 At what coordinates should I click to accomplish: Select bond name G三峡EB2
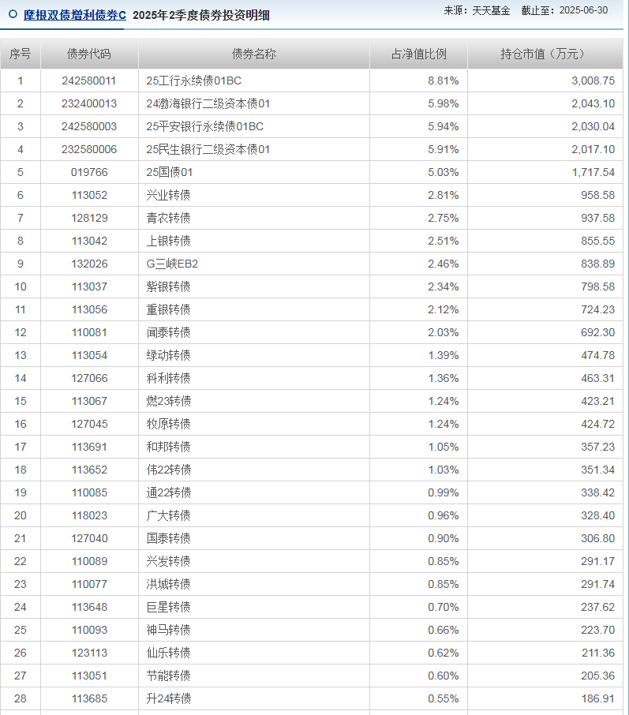[172, 264]
